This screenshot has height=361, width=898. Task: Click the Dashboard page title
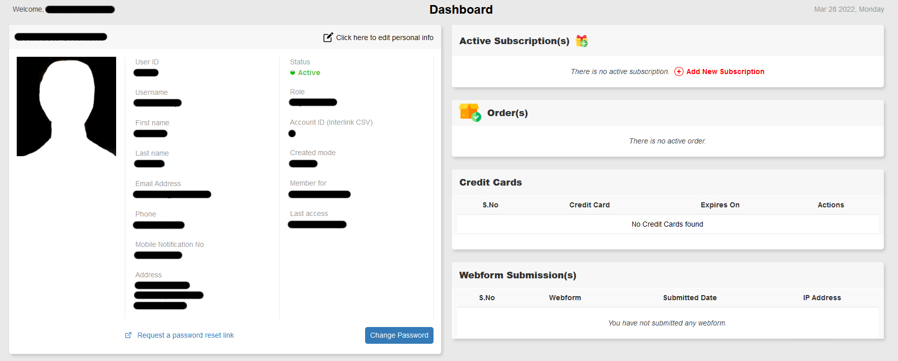coord(461,10)
